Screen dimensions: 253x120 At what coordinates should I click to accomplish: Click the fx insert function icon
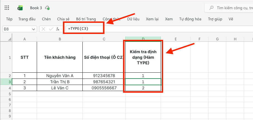click(x=57, y=29)
